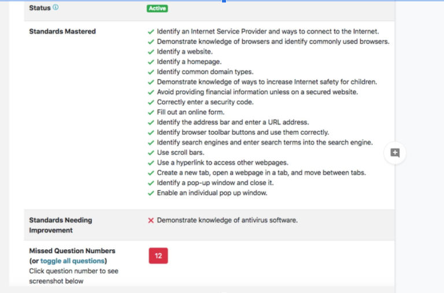
Task: Click the "Missed Question Numbers" label
Action: (72, 251)
